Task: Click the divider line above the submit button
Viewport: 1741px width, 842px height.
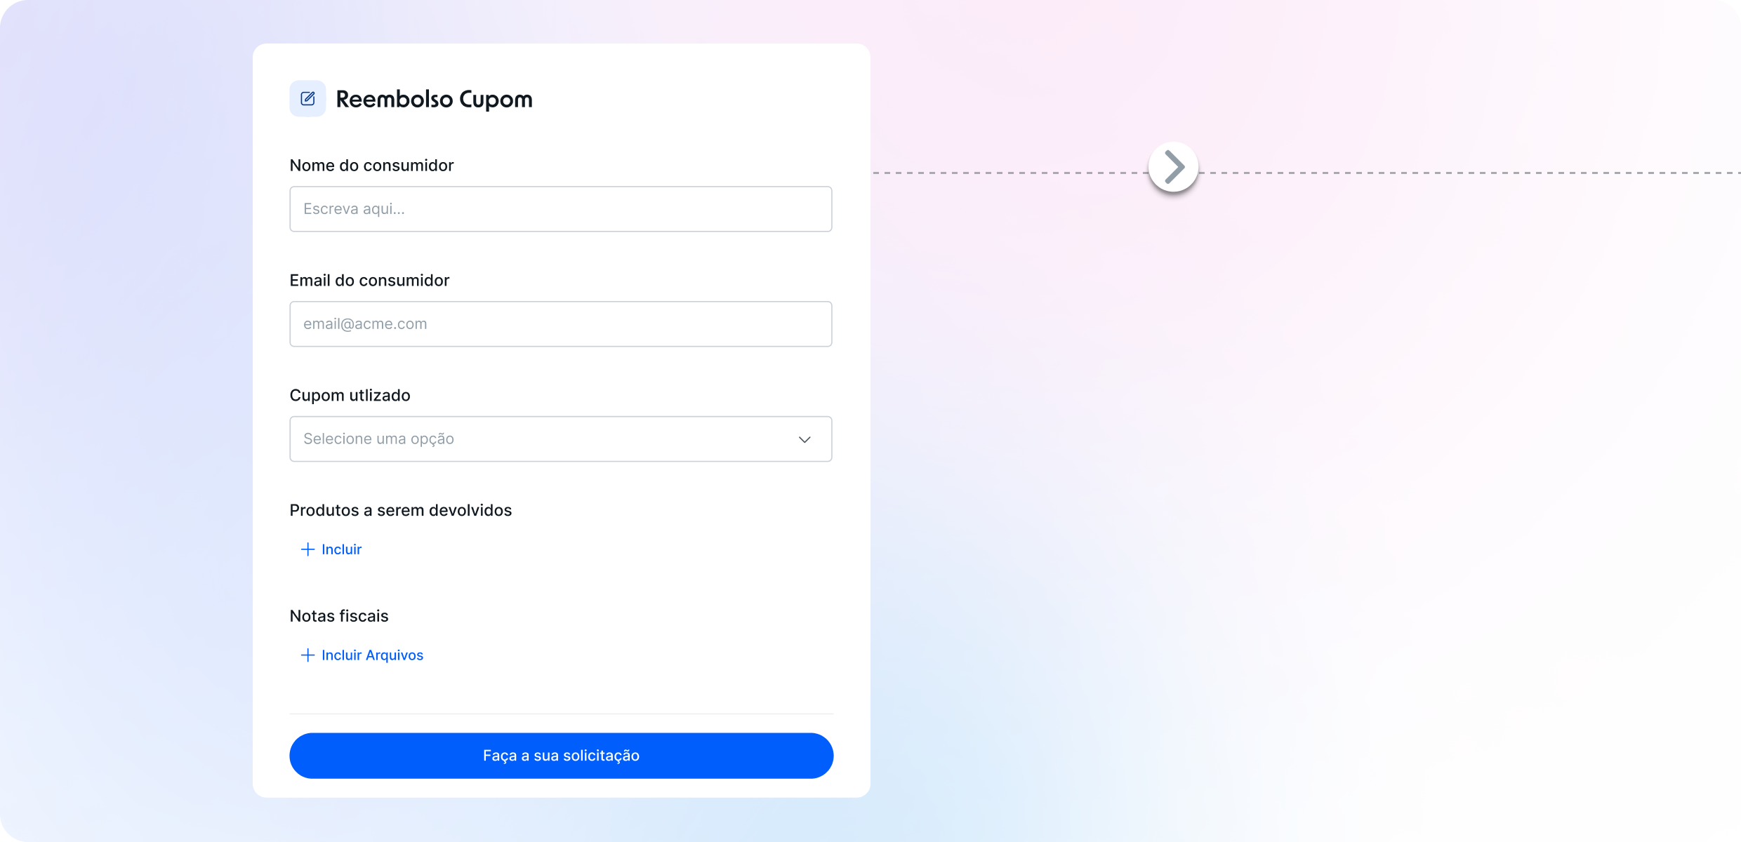Action: click(561, 714)
